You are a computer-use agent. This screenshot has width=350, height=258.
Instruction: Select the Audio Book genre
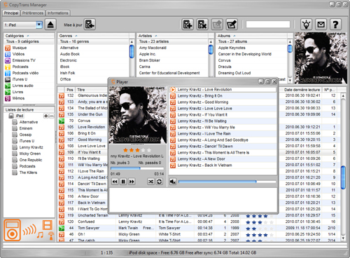[70, 54]
